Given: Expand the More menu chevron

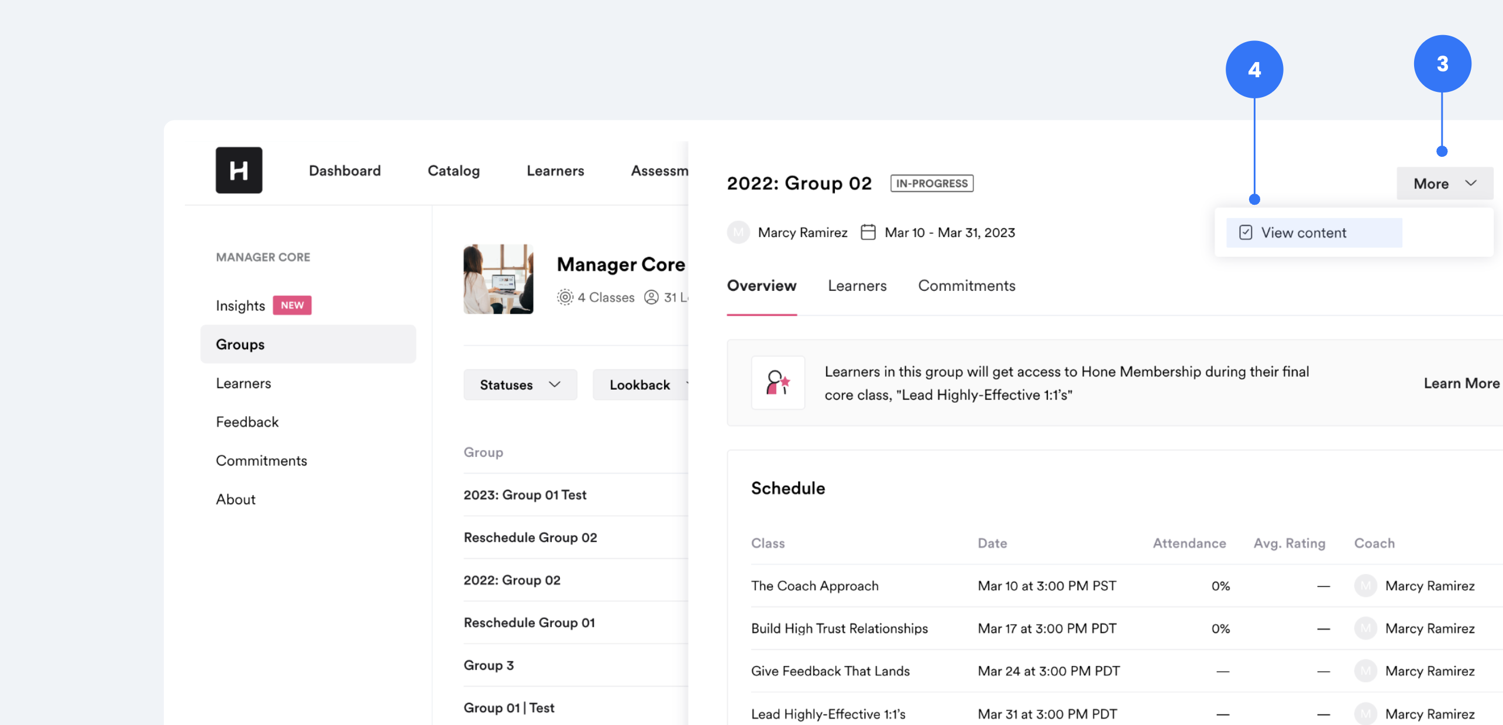Looking at the screenshot, I should coord(1470,183).
